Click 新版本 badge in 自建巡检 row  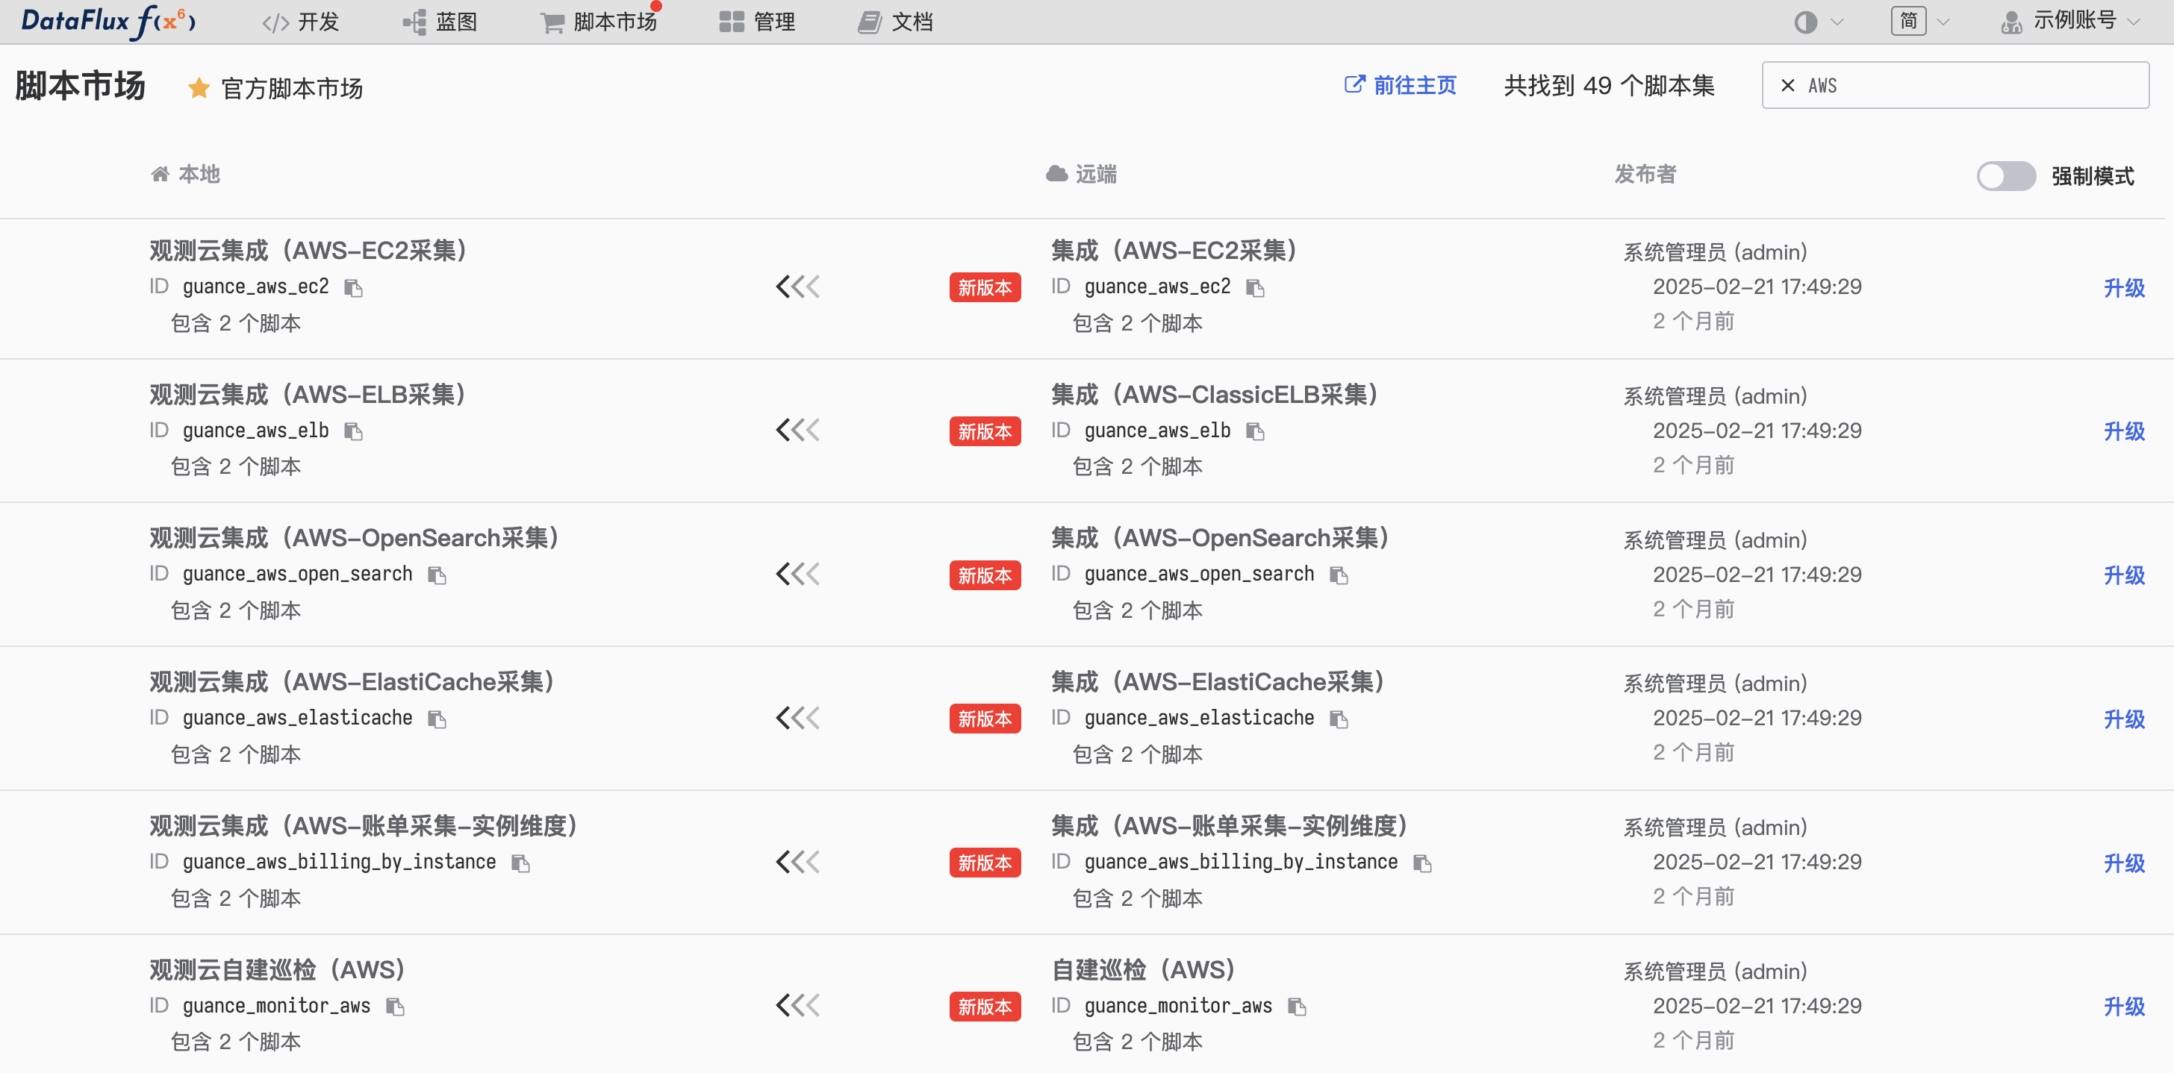[x=985, y=1007]
